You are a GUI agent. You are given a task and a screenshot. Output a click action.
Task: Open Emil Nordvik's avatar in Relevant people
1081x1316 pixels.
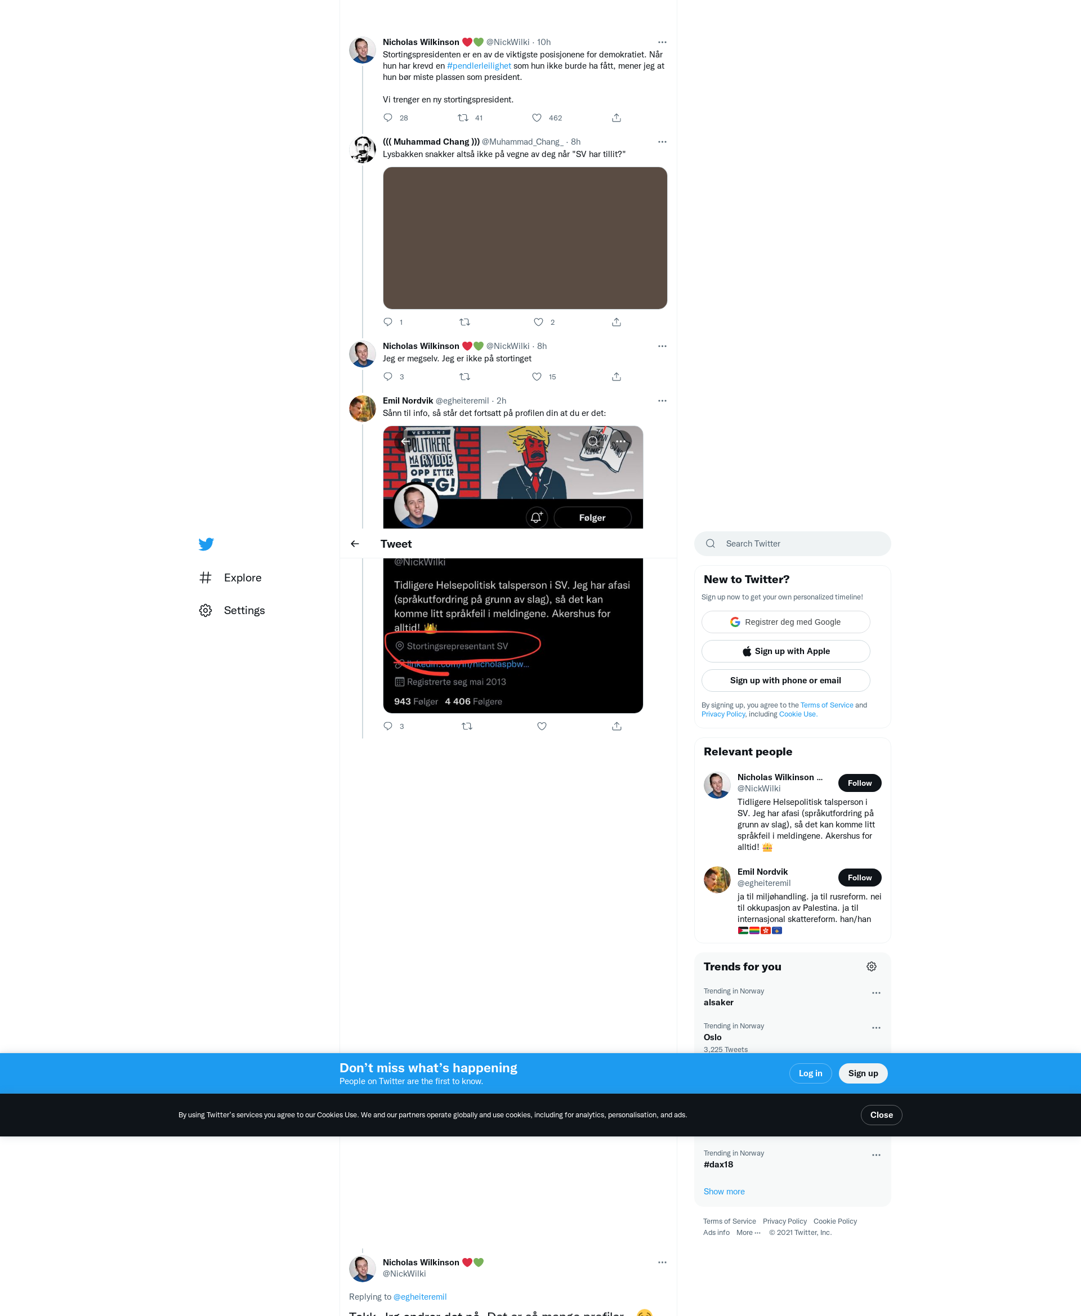point(717,880)
